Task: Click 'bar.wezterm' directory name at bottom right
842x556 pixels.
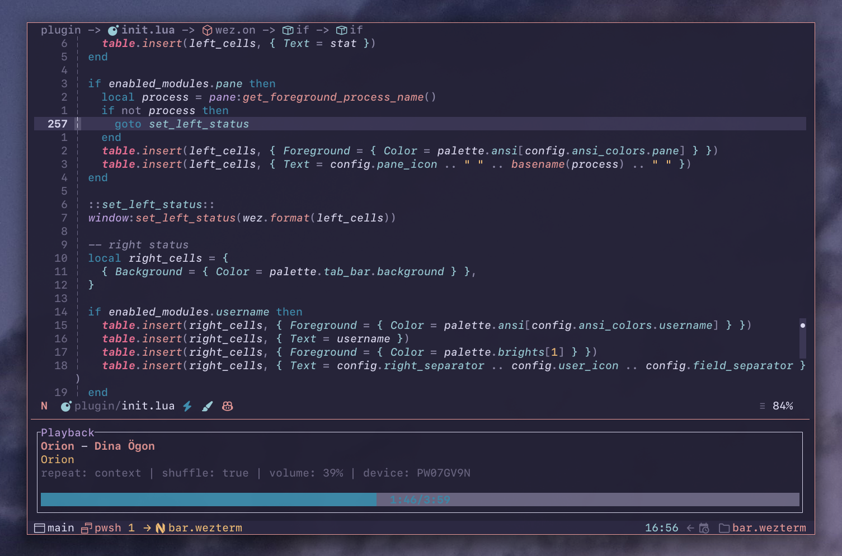Action: [x=769, y=528]
